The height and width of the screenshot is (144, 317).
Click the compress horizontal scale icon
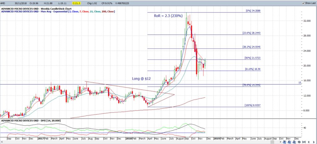304,142
